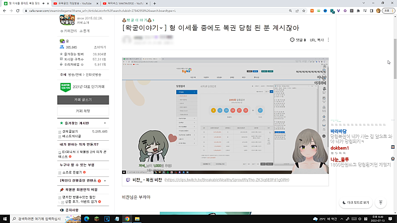Open the notification center icon
The image size is (397, 223).
pos(391,219)
